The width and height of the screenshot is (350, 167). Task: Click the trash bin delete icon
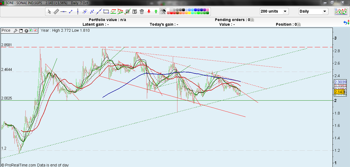[x=142, y=11]
